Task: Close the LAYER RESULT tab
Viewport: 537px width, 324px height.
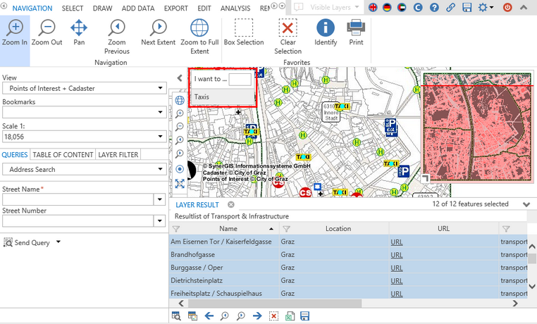Action: [x=231, y=204]
